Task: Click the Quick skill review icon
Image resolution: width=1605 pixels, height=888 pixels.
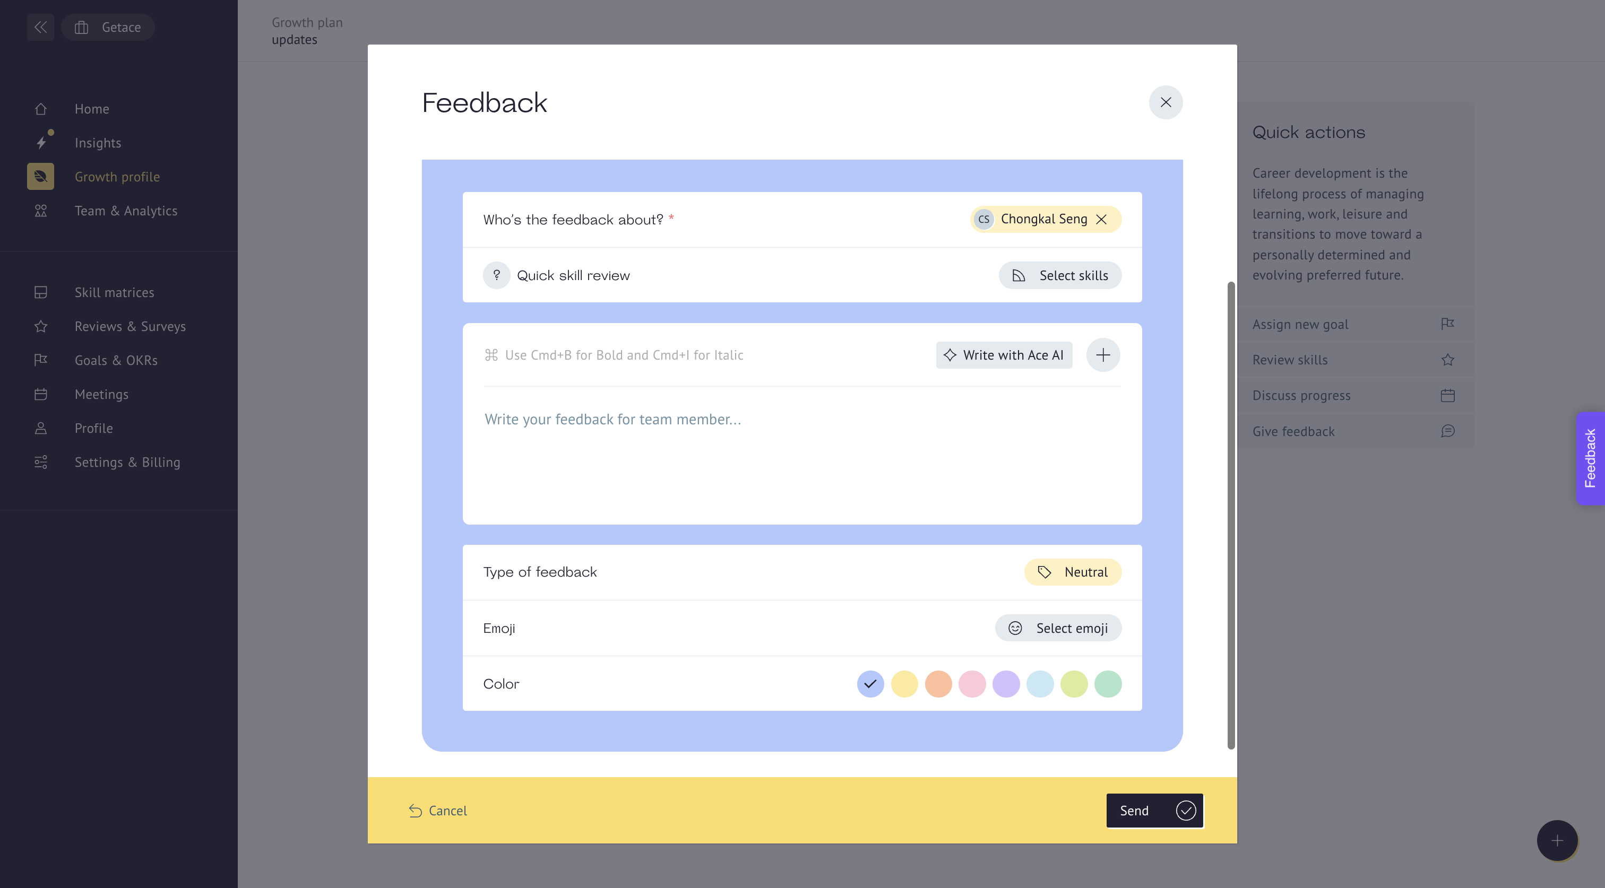Action: (x=497, y=274)
